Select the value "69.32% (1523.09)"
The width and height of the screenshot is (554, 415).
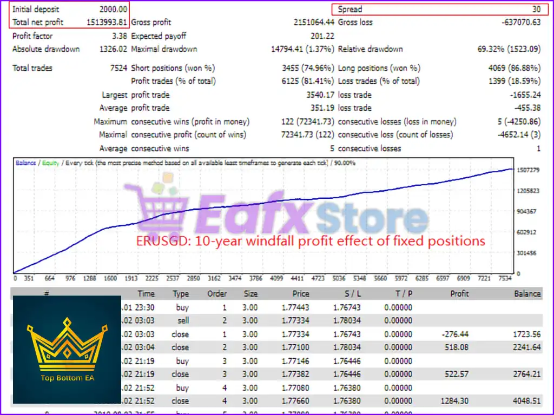tap(509, 49)
